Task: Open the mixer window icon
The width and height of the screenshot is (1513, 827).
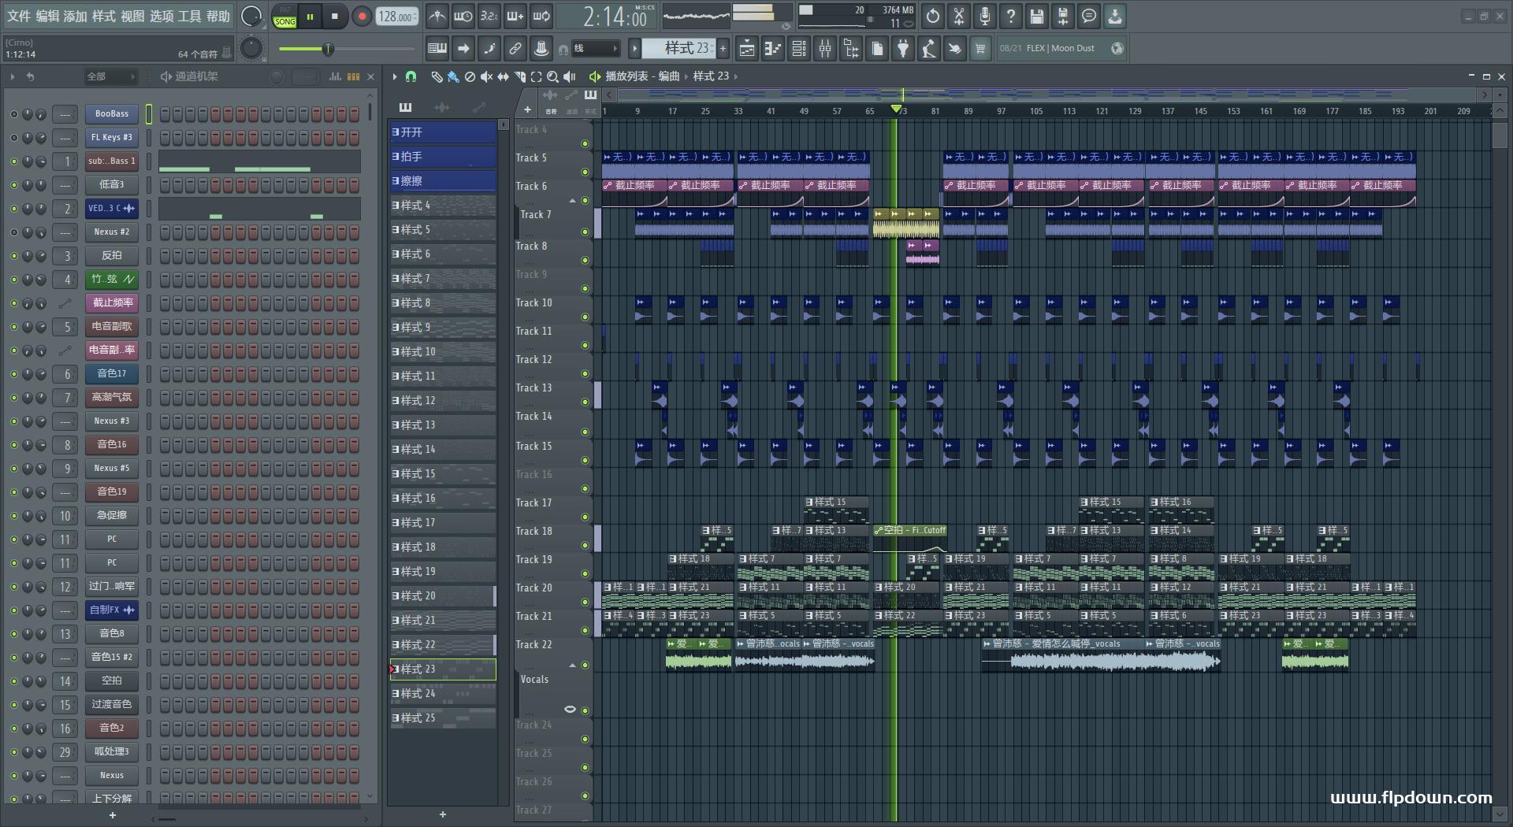Action: pyautogui.click(x=824, y=49)
